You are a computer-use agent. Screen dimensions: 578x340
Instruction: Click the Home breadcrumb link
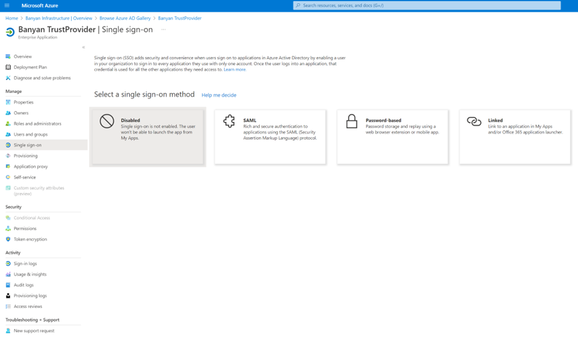(11, 18)
